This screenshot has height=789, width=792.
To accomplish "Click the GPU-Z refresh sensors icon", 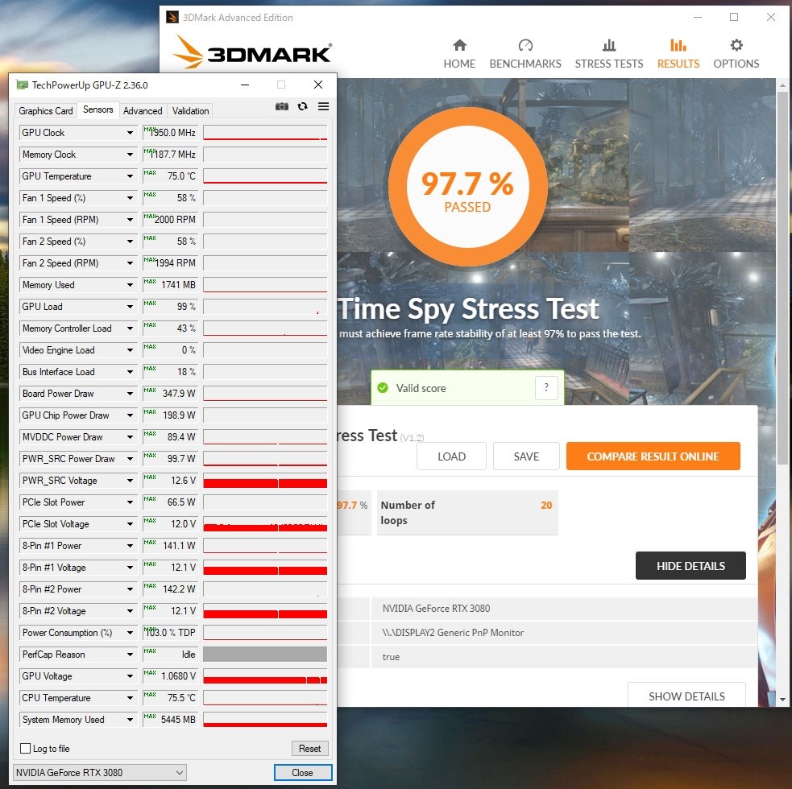I will click(303, 106).
